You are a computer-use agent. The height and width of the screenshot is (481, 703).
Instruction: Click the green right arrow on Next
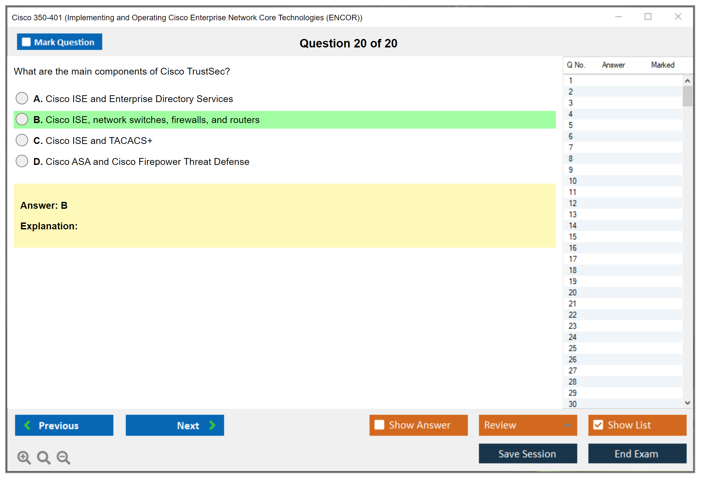pyautogui.click(x=213, y=425)
